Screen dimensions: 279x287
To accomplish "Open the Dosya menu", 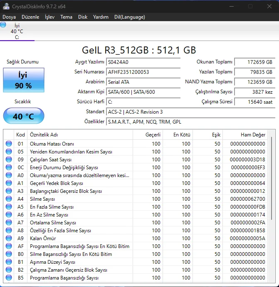I will pos(9,17).
